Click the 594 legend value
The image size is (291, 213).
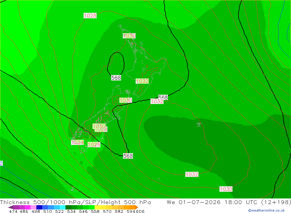pyautogui.click(x=131, y=211)
